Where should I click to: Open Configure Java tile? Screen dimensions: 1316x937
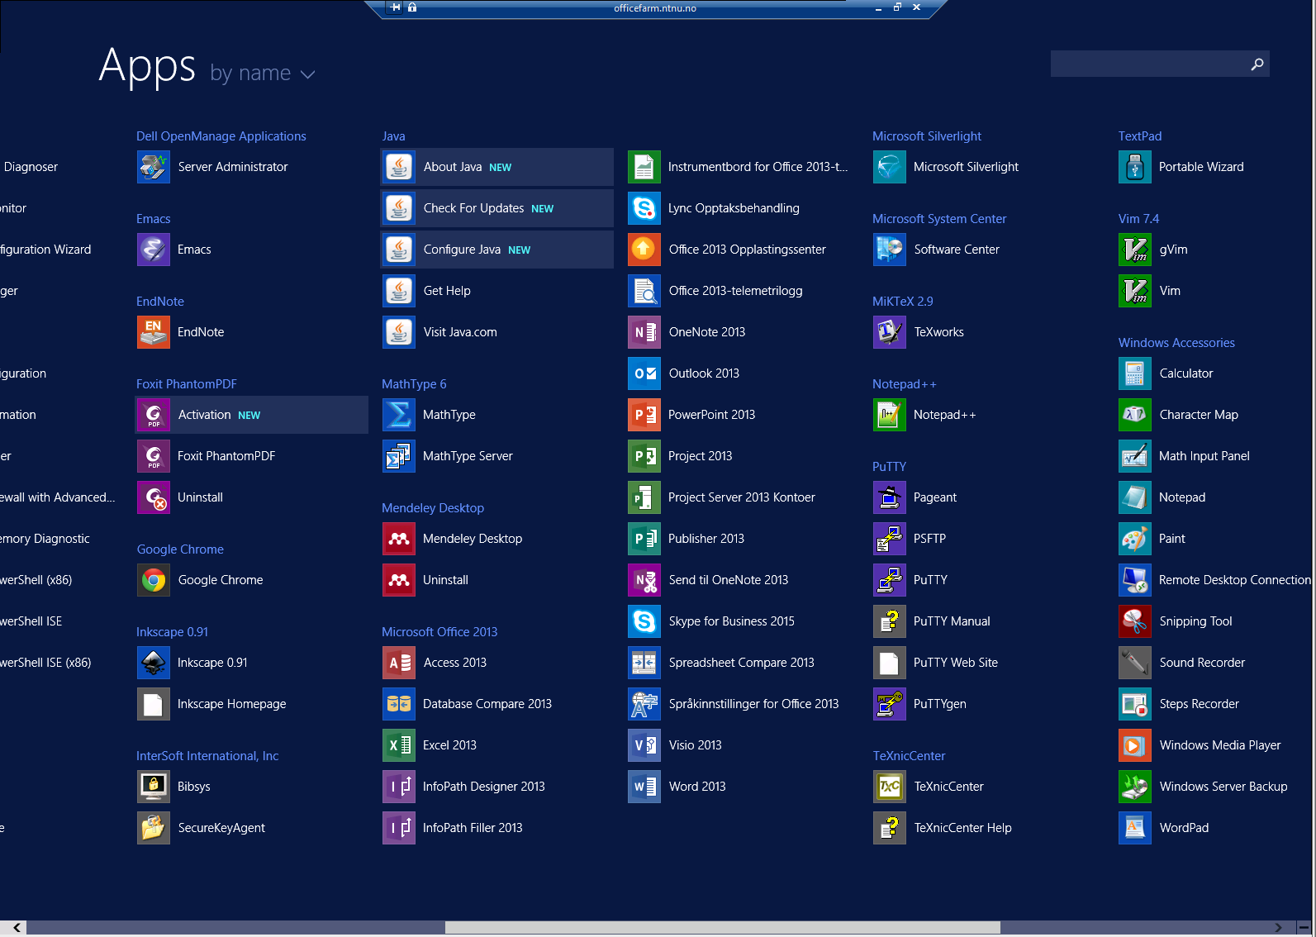click(x=497, y=250)
